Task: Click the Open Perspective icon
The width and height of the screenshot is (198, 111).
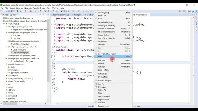Action: click(x=184, y=11)
